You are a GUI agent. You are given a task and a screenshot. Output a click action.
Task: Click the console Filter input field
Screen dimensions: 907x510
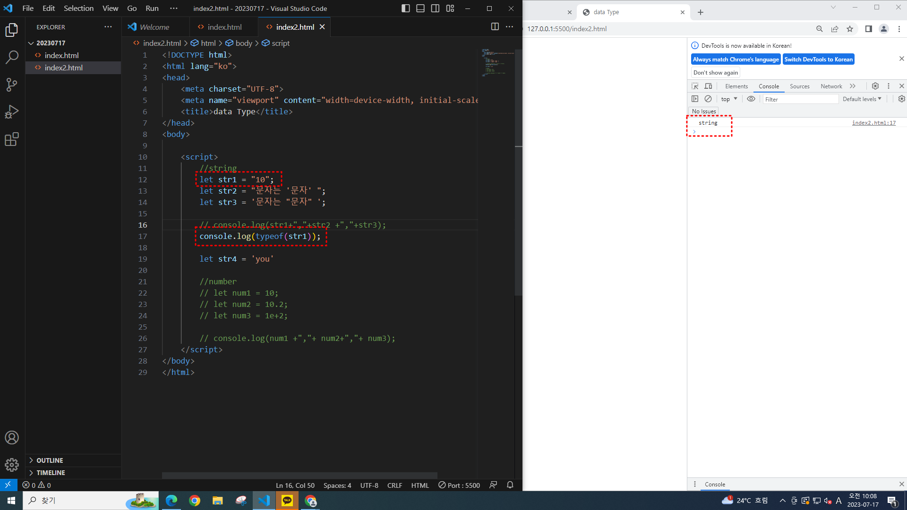pos(800,99)
